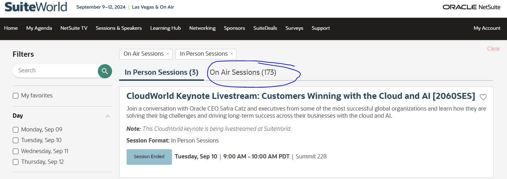Open the Sessions & Speakers menu
The image size is (507, 179).
pyautogui.click(x=118, y=28)
